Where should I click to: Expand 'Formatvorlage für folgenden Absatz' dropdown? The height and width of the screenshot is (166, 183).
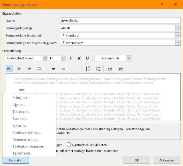pos(178,43)
